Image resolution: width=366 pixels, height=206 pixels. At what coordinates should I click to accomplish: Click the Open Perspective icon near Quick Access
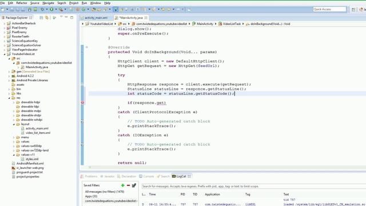(353, 9)
